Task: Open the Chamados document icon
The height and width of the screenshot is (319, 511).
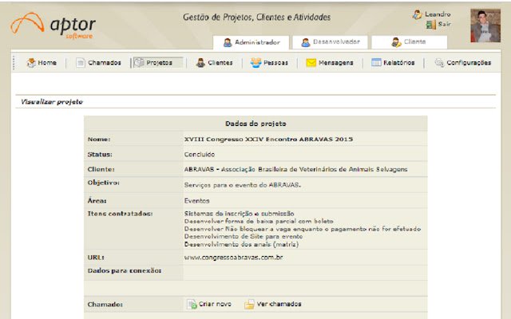Action: coord(80,62)
